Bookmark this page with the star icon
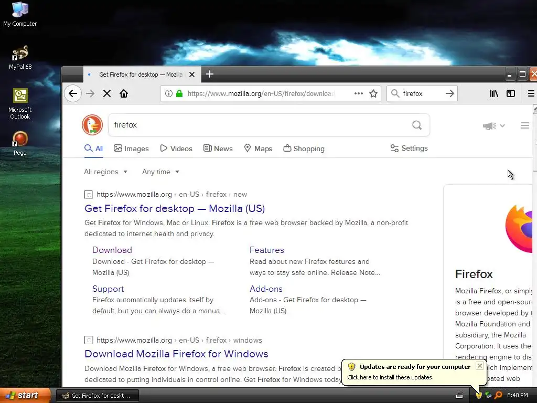537x403 pixels. click(x=373, y=93)
